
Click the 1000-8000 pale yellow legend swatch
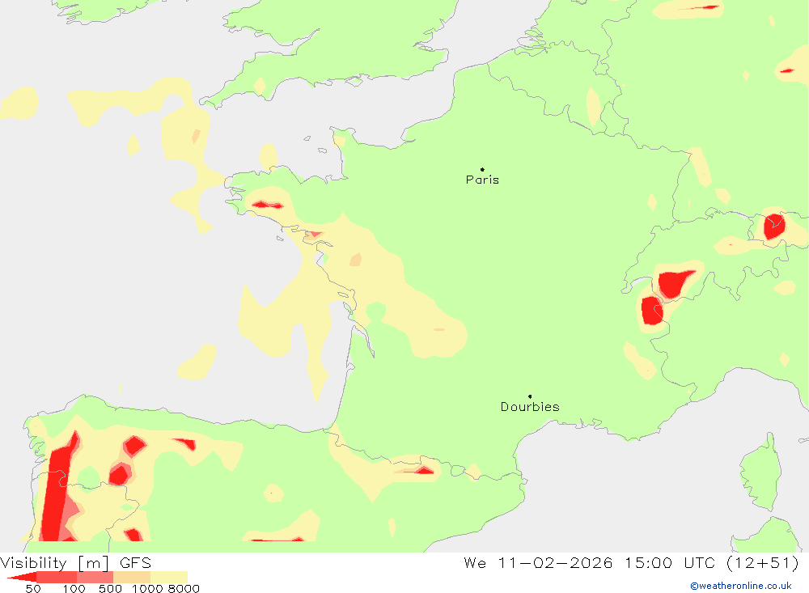coord(169,577)
